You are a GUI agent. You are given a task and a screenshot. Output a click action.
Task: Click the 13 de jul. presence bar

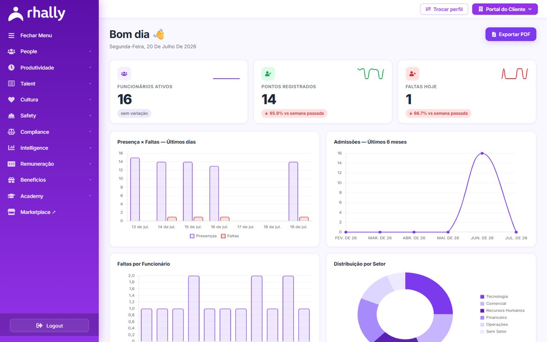pos(135,189)
